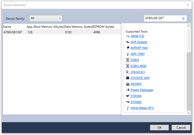Click the JTAGICE mkII device icon
Viewport: 194px width, 135px height.
[x=128, y=78]
